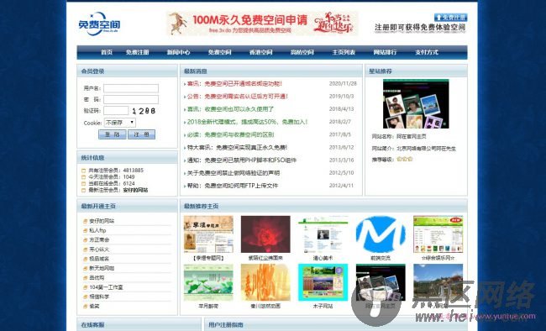The height and width of the screenshot is (331, 546).
Task: Click the icon beside 104第一工作室
Action: pyautogui.click(x=85, y=287)
